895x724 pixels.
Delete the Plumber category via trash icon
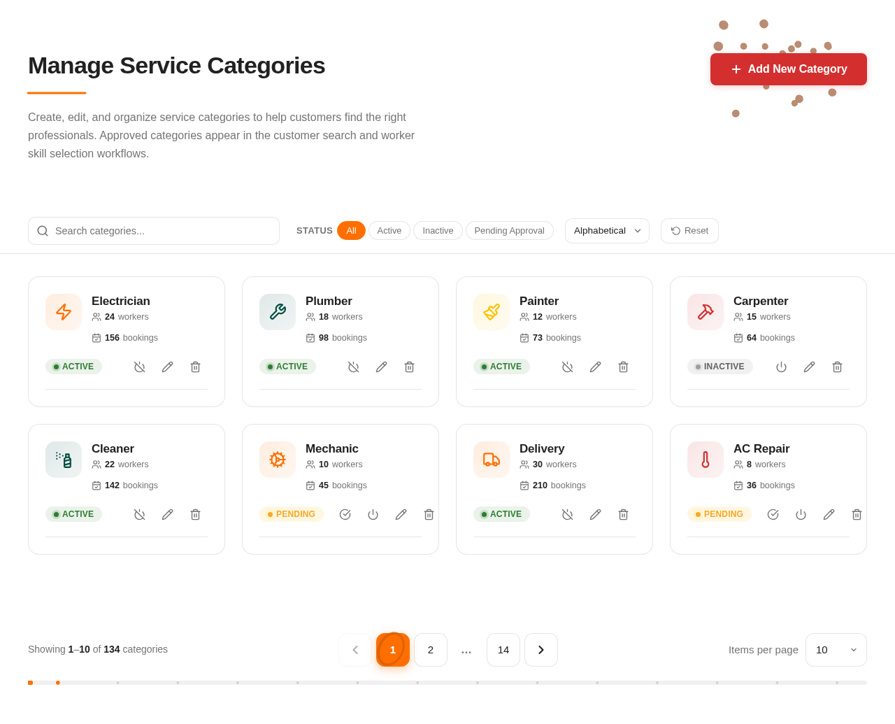click(410, 367)
